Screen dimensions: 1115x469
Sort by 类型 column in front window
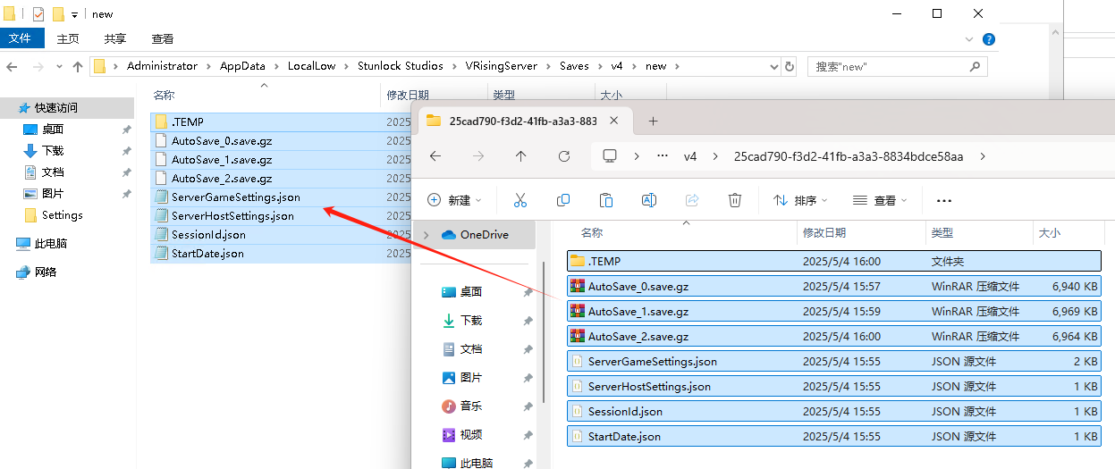pyautogui.click(x=942, y=232)
